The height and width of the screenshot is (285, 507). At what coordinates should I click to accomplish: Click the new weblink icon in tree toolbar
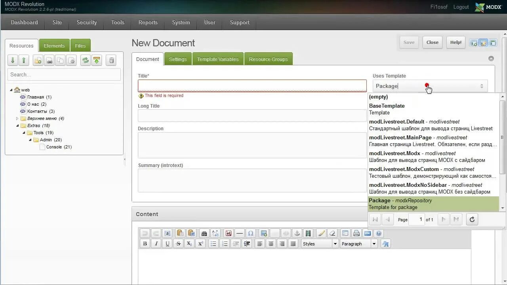coord(49,60)
